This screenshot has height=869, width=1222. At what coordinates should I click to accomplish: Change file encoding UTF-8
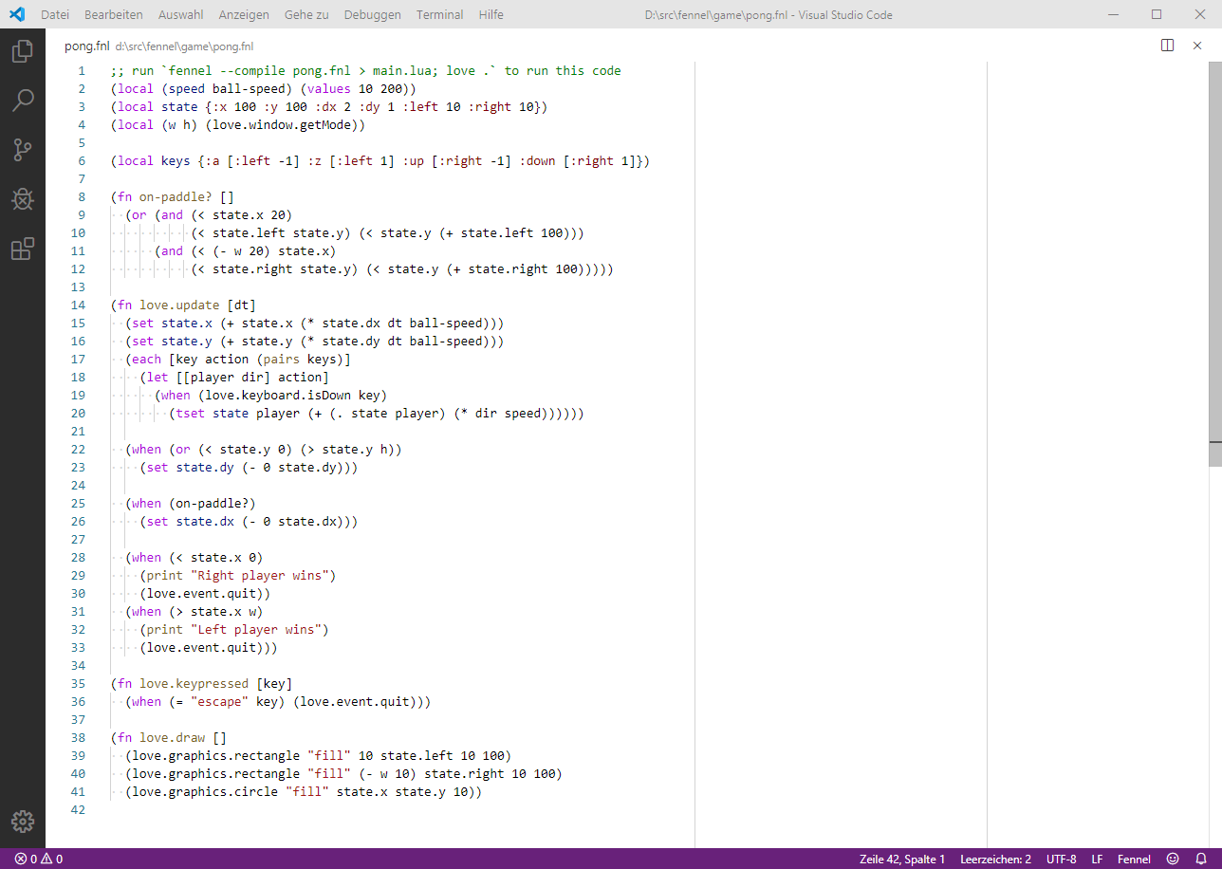click(x=1061, y=859)
